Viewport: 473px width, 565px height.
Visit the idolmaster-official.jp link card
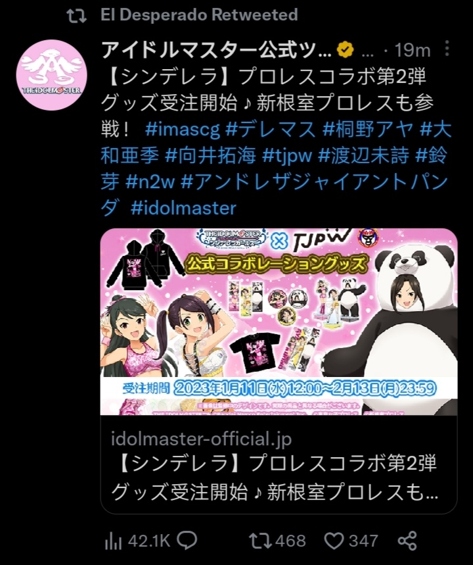(279, 464)
